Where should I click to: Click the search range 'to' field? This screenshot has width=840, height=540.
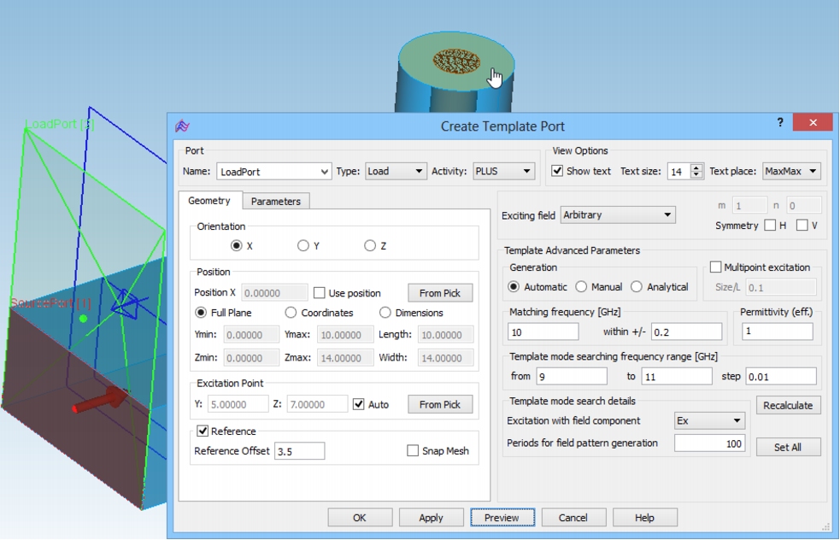tap(677, 376)
